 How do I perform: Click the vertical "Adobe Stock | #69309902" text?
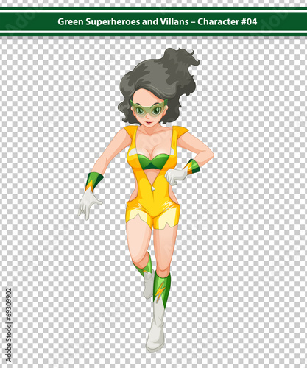[9, 325]
